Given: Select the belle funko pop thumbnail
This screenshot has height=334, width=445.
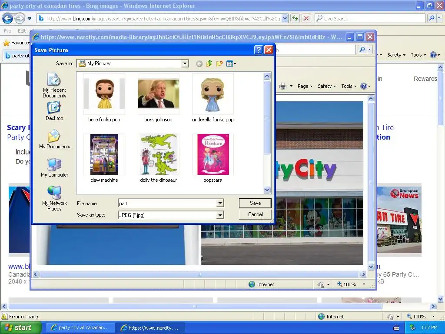Looking at the screenshot, I should 104,98.
